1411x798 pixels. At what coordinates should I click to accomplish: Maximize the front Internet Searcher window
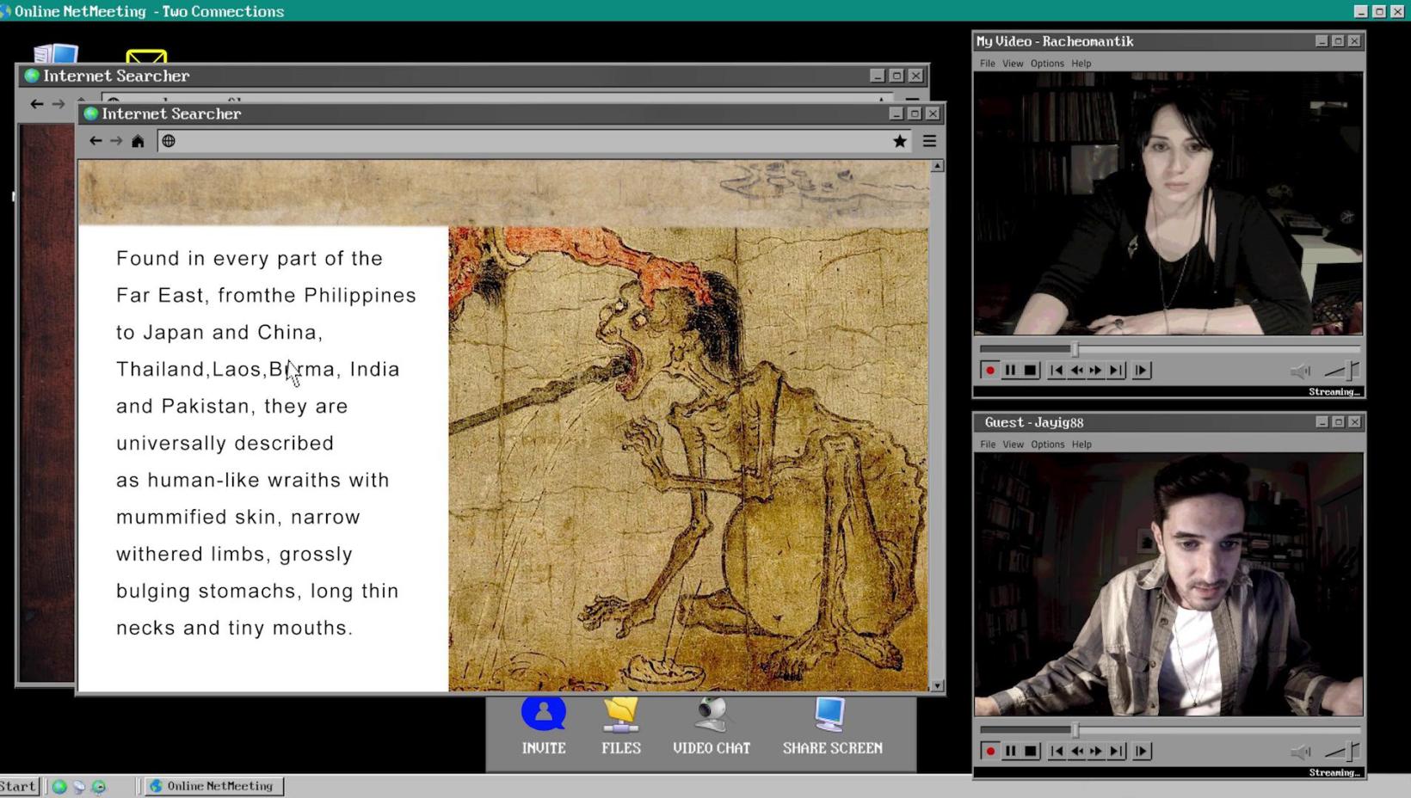coord(915,114)
